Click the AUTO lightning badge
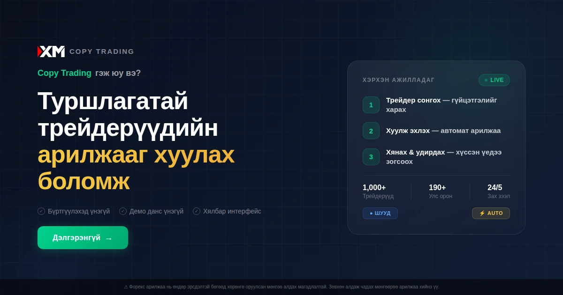This screenshot has height=295, width=563. pyautogui.click(x=491, y=213)
